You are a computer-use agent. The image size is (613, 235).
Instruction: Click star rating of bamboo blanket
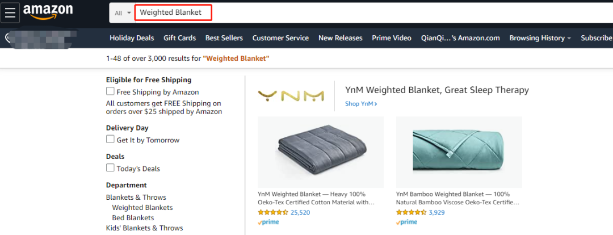(x=411, y=212)
